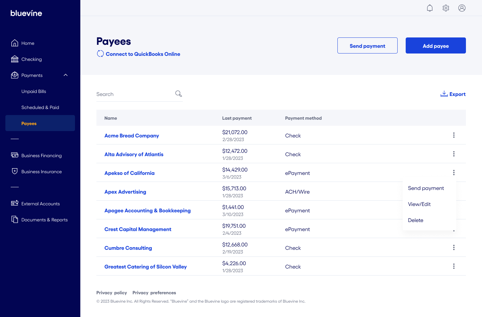Open the notifications bell icon
482x317 pixels.
point(430,8)
